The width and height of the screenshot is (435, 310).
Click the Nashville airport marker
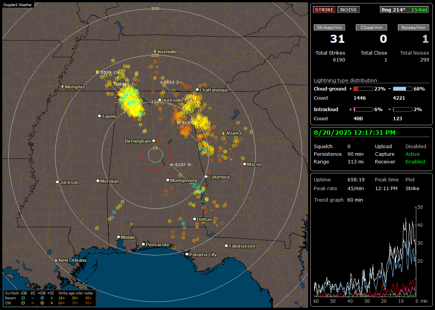[x=154, y=52]
